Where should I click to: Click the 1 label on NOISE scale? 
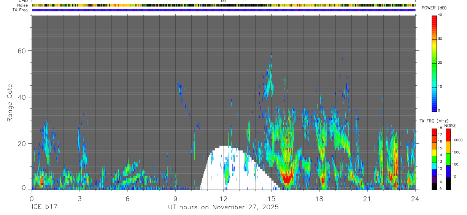[x=453, y=189]
